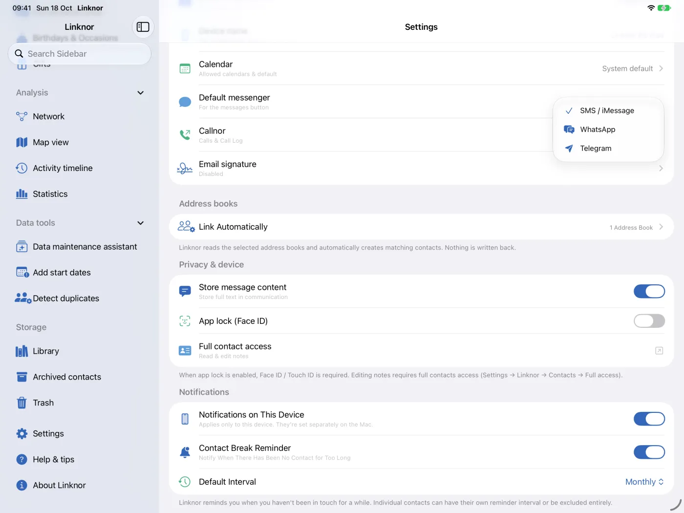This screenshot has width=684, height=513.
Task: Click the Map view icon
Action: pyautogui.click(x=21, y=142)
